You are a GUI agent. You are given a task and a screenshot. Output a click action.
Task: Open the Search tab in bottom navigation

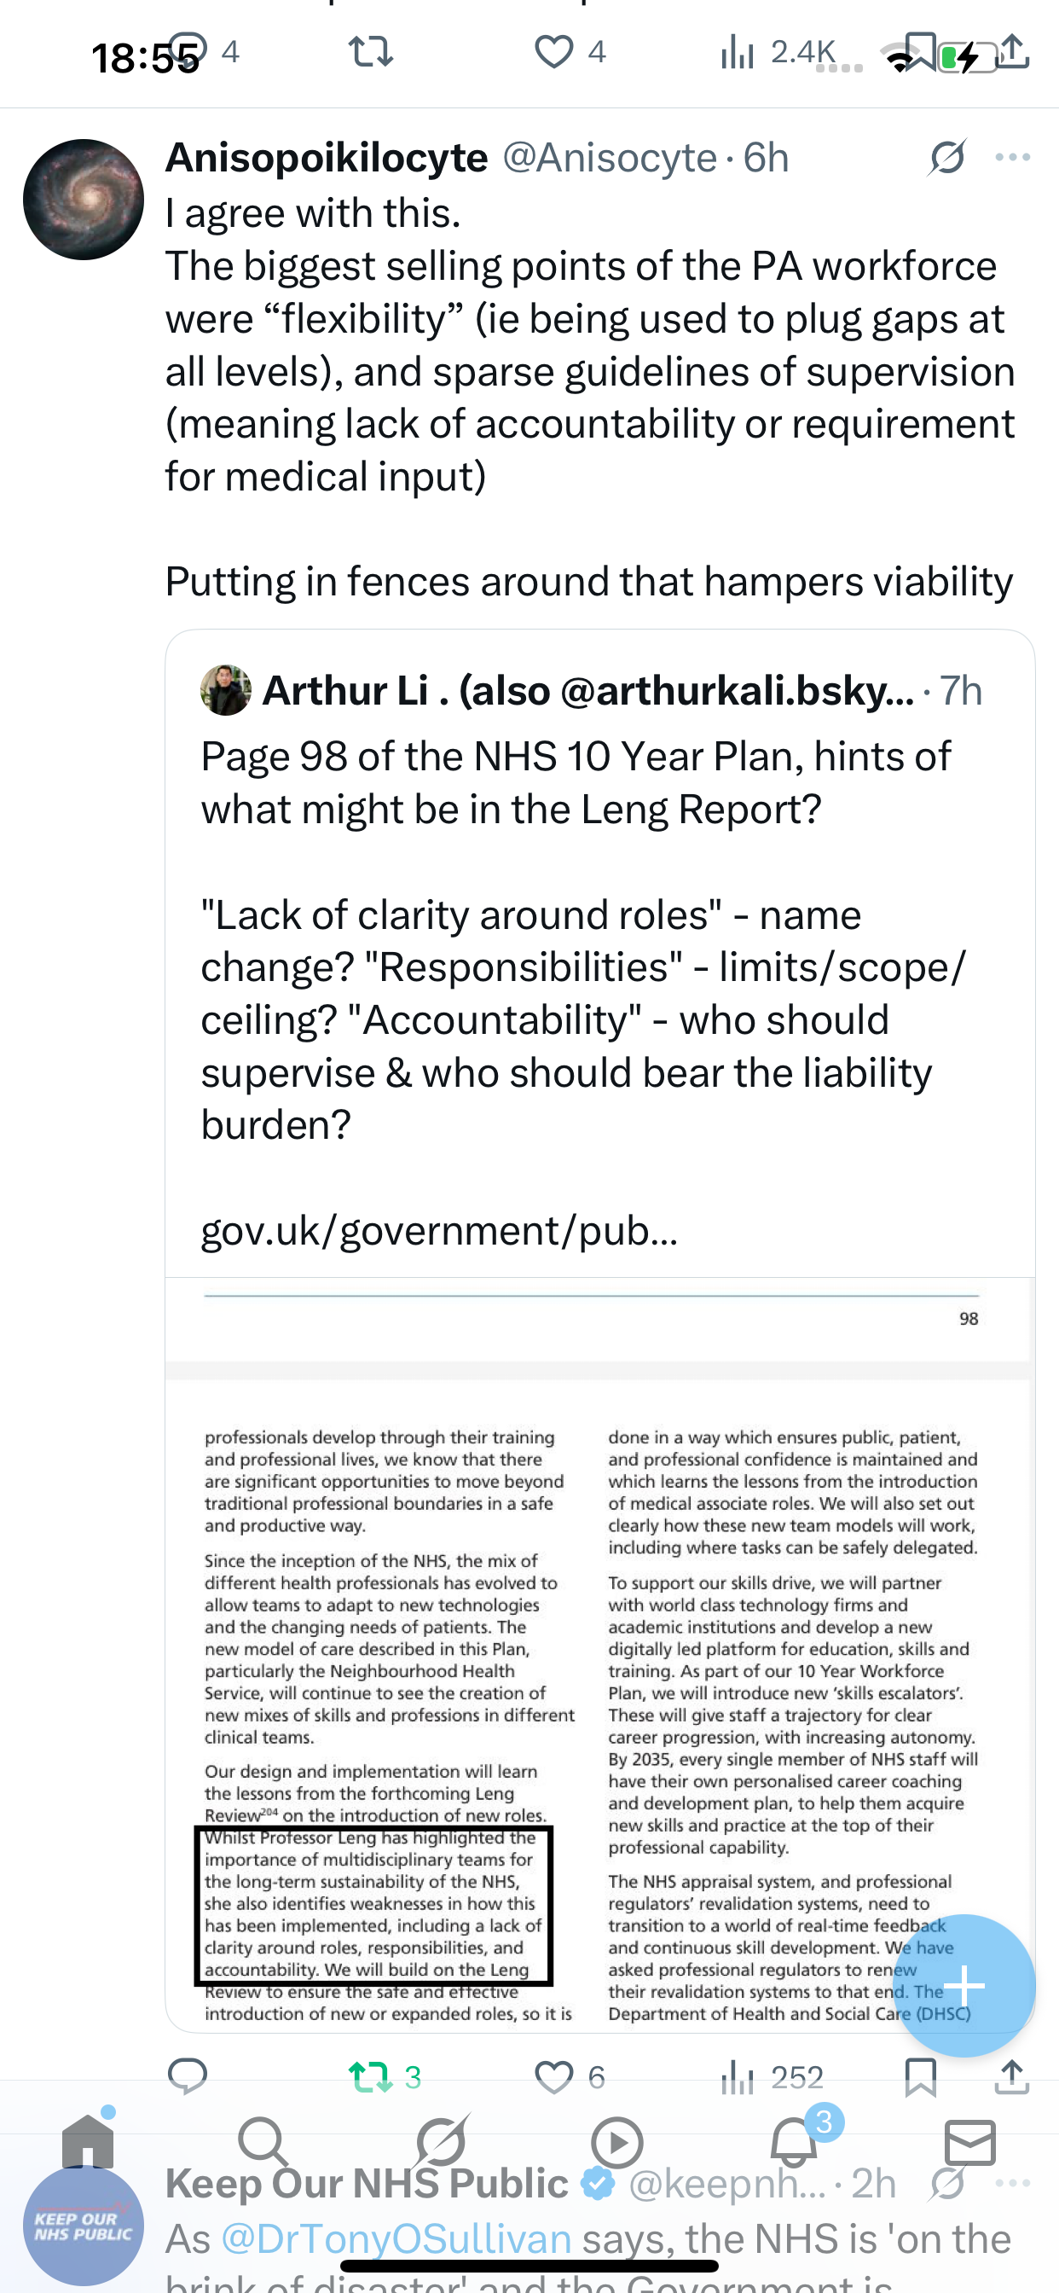coord(263,2141)
